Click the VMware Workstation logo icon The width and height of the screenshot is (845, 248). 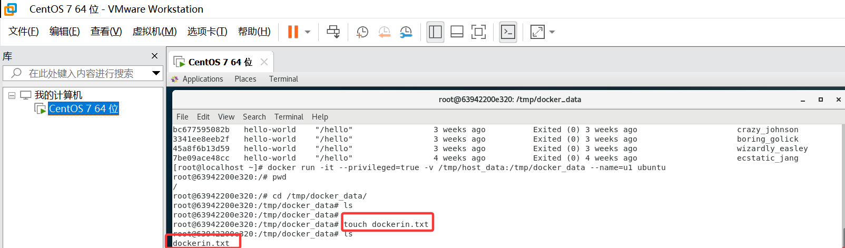(11, 9)
